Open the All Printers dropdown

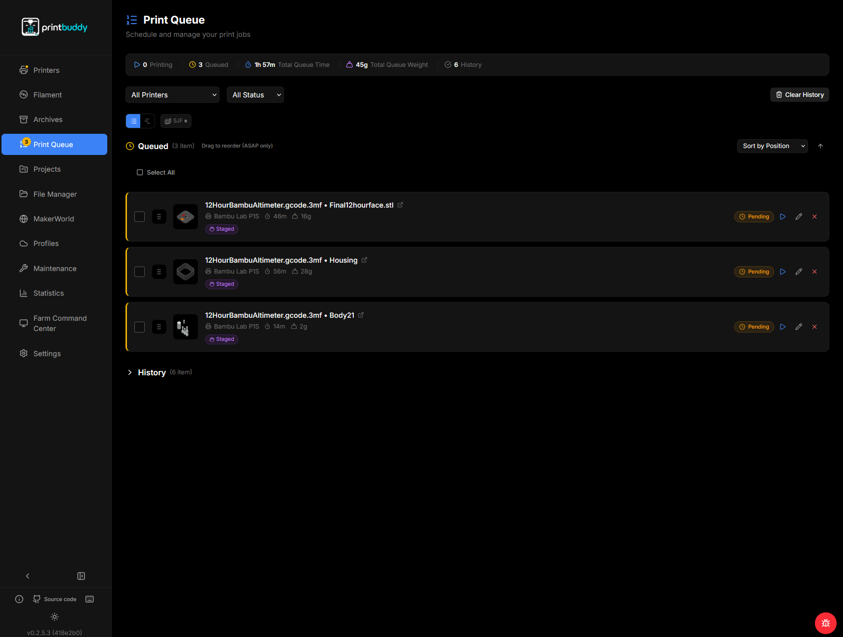coord(172,95)
